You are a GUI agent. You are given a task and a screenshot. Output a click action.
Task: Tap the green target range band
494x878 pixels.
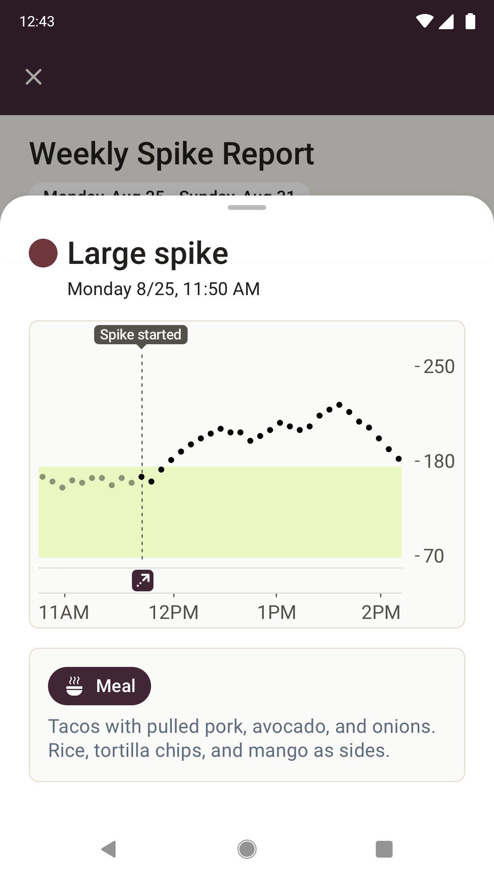220,512
